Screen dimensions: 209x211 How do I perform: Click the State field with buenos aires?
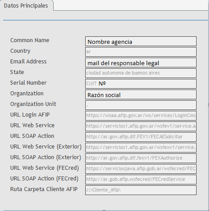click(141, 73)
